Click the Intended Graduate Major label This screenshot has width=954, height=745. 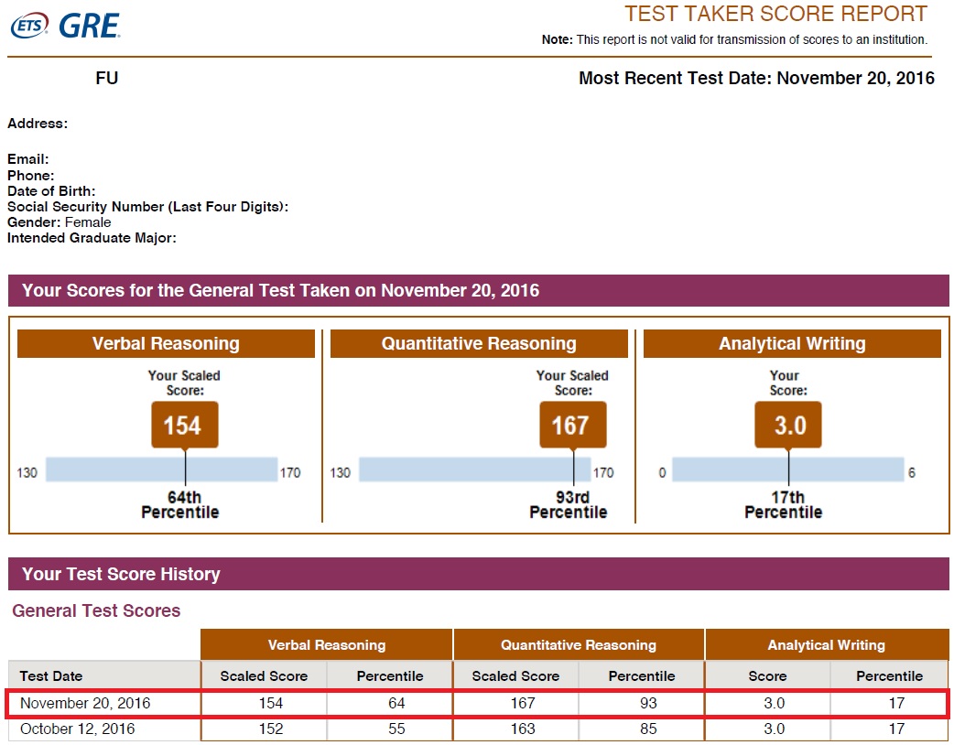pos(92,238)
